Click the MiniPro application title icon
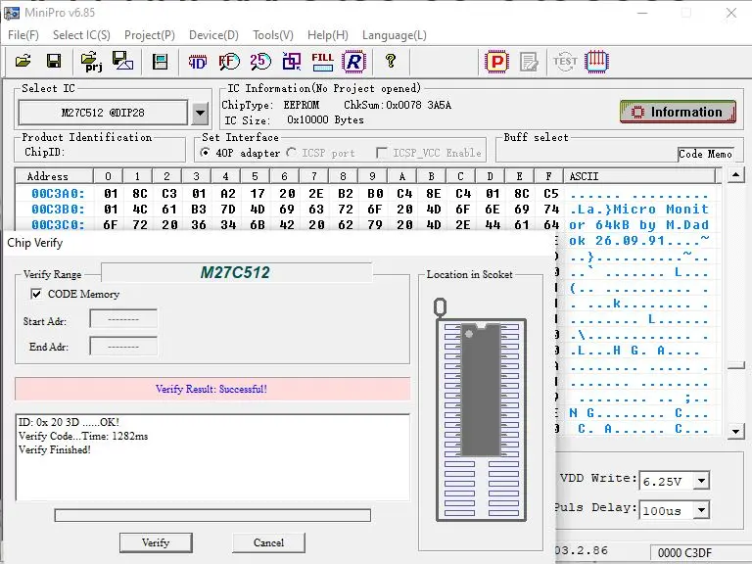 (x=12, y=13)
